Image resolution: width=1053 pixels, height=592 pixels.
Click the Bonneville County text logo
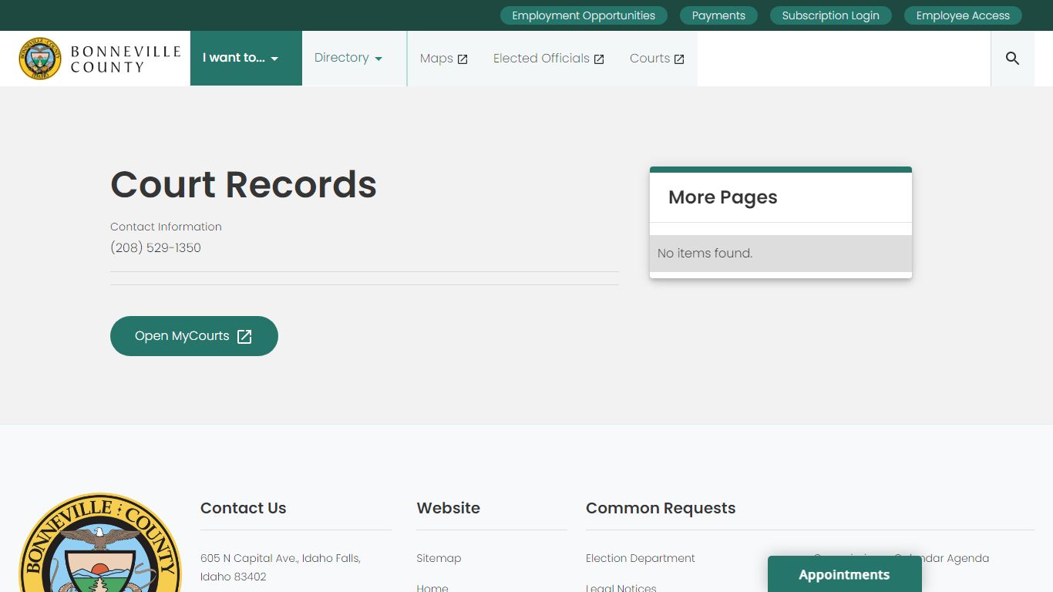126,59
